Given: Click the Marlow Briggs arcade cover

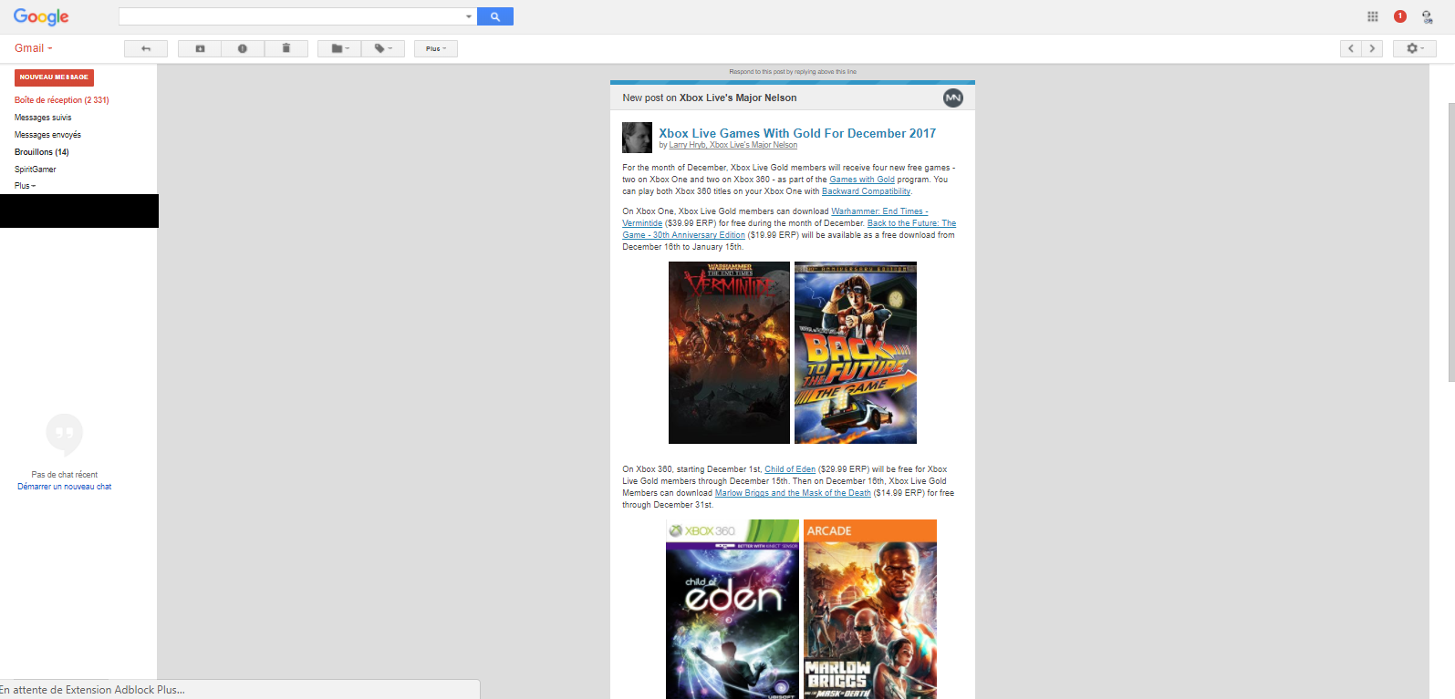Looking at the screenshot, I should 870,609.
